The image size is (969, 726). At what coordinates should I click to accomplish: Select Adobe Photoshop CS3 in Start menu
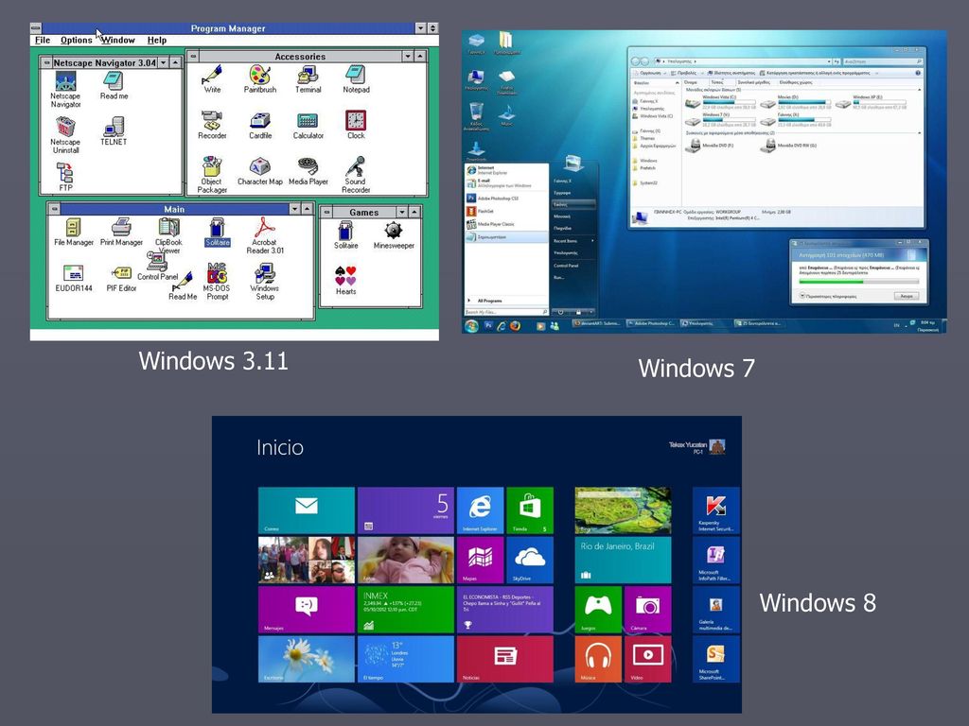pos(505,199)
